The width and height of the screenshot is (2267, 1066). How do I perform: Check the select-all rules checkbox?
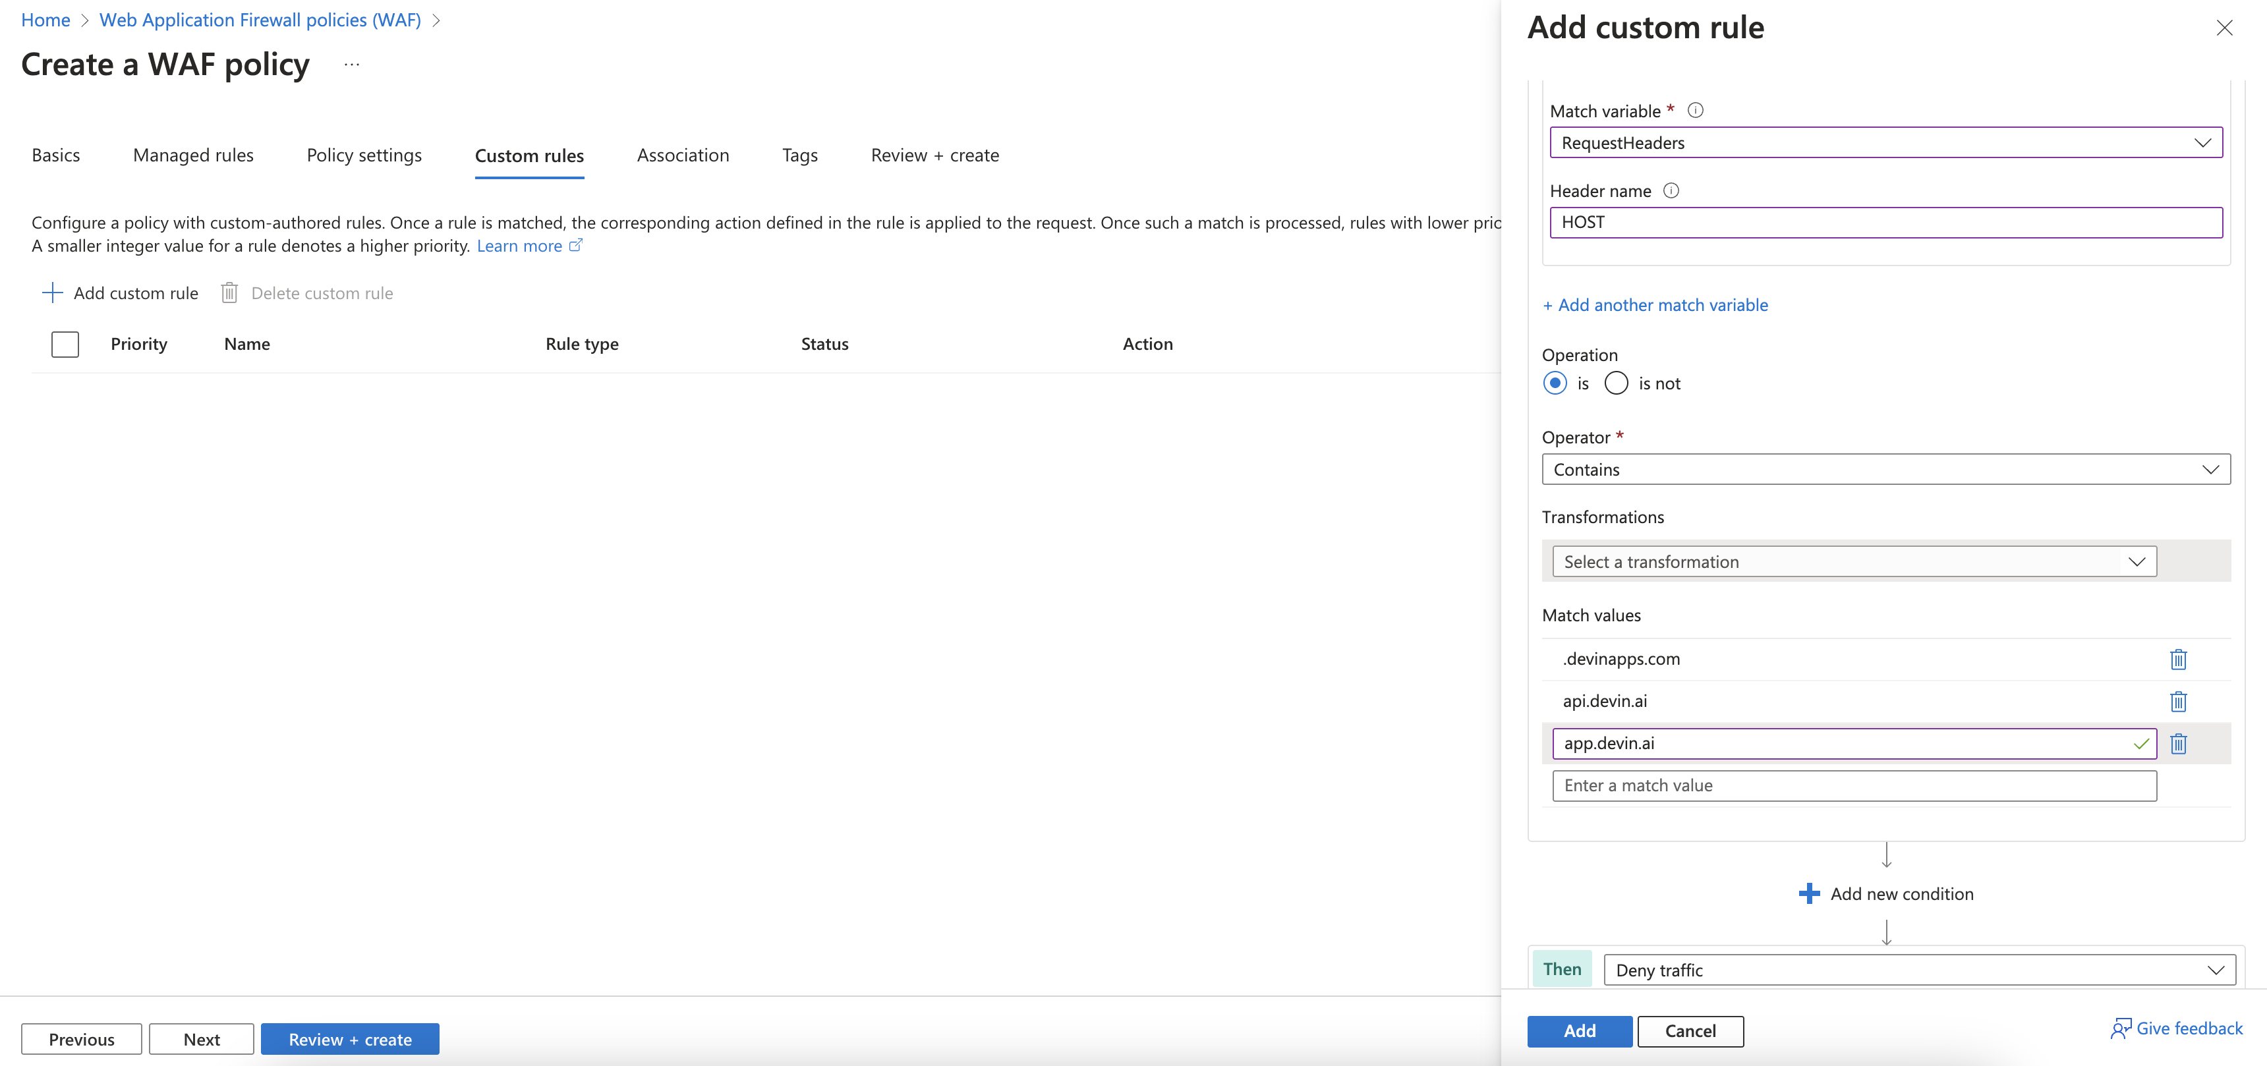pyautogui.click(x=65, y=344)
